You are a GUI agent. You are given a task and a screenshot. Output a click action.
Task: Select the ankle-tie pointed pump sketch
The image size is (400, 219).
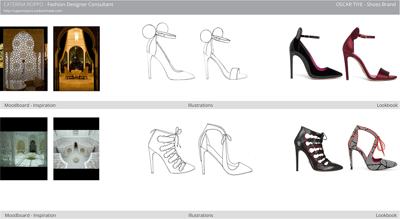pyautogui.click(x=225, y=149)
